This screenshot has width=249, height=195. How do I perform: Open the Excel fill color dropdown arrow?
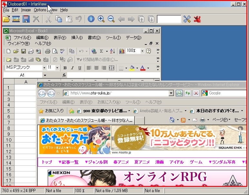(137, 68)
